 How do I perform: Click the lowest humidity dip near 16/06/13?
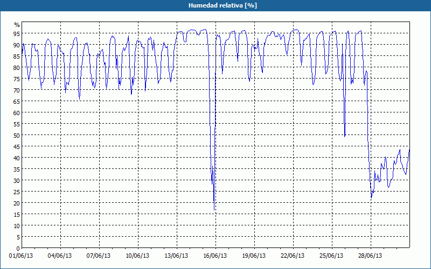click(x=214, y=210)
